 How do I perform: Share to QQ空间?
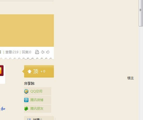pyautogui.click(x=38, y=91)
